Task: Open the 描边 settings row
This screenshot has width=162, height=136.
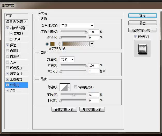Action: click(x=16, y=45)
